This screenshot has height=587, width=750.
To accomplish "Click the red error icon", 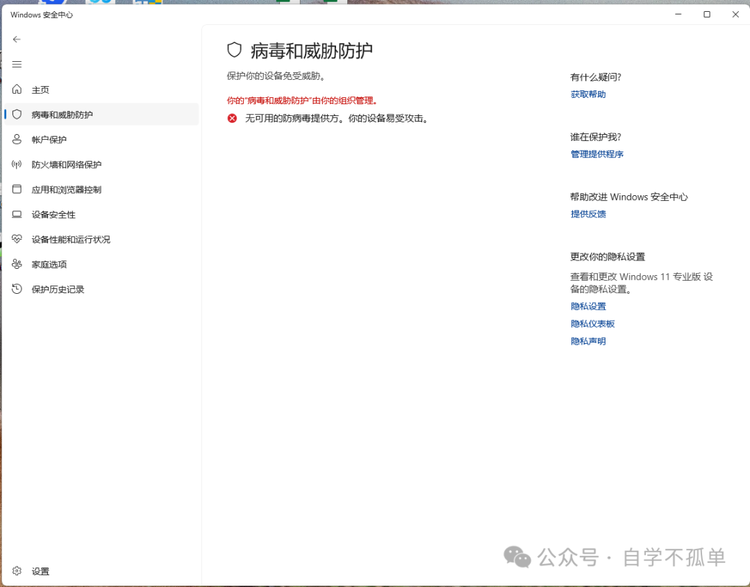I will (x=232, y=118).
